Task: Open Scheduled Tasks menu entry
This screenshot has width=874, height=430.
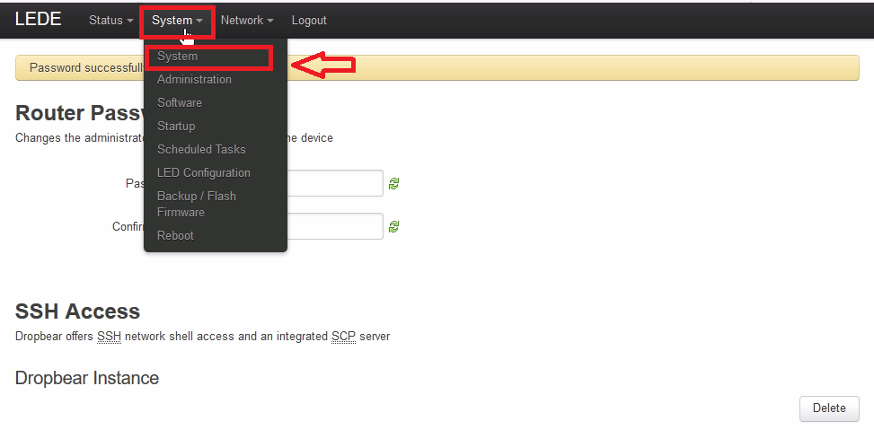Action: coord(201,150)
